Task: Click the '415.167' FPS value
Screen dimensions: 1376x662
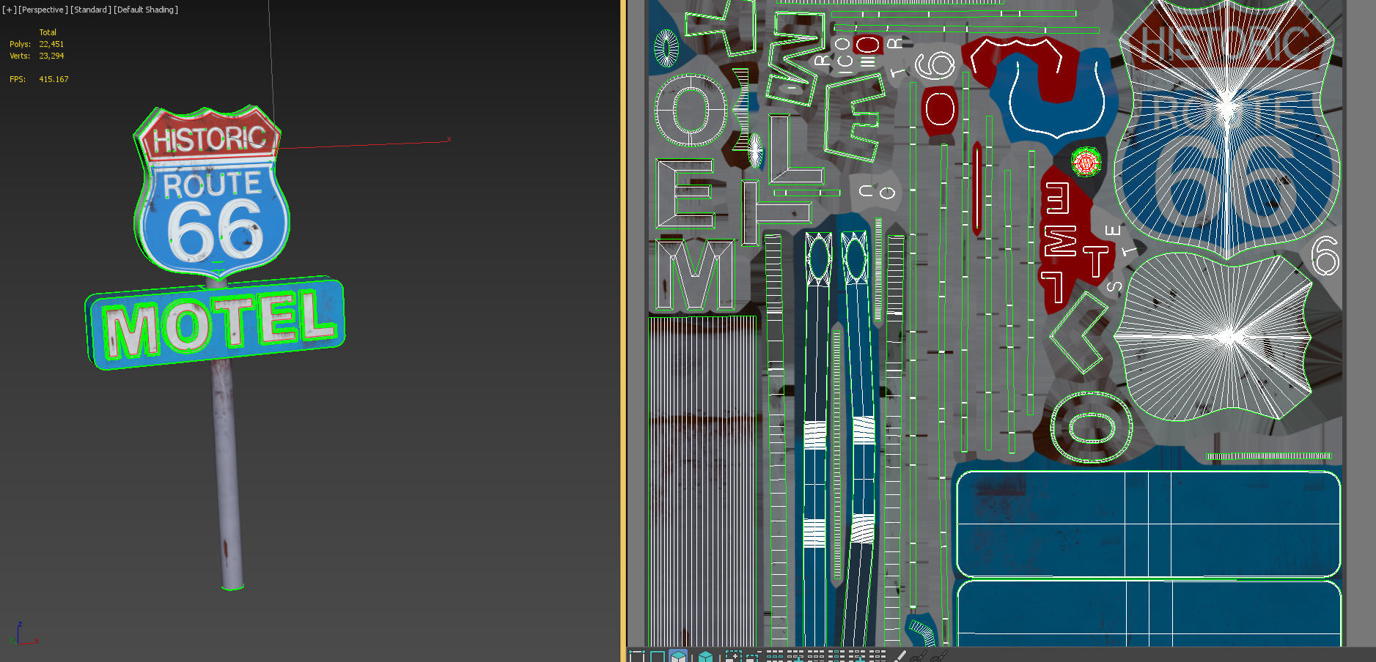Action: [54, 79]
